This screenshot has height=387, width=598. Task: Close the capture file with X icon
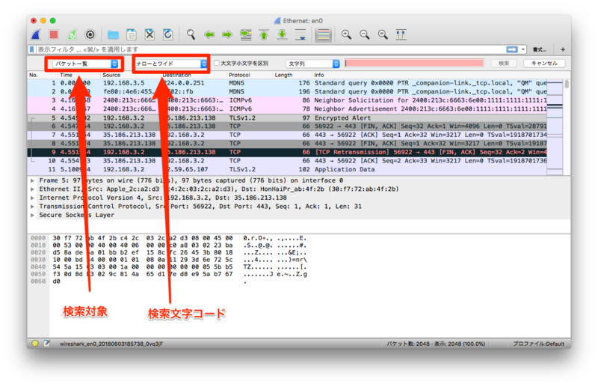click(x=149, y=34)
